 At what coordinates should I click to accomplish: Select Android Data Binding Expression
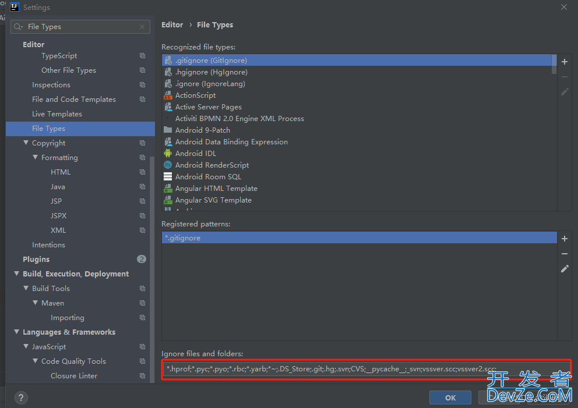357,142
